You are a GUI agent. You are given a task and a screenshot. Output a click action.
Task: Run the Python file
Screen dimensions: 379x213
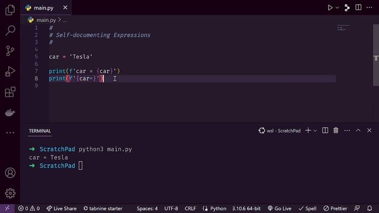(330, 8)
